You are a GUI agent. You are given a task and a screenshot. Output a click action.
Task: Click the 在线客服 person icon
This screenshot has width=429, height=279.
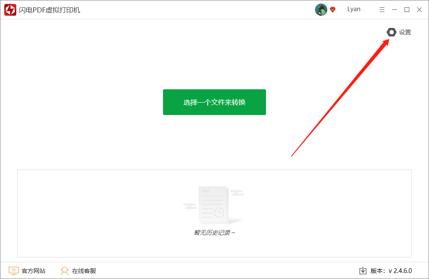(65, 271)
